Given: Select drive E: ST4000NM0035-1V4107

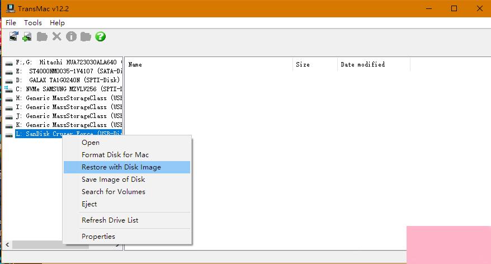Looking at the screenshot, I should coord(69,72).
